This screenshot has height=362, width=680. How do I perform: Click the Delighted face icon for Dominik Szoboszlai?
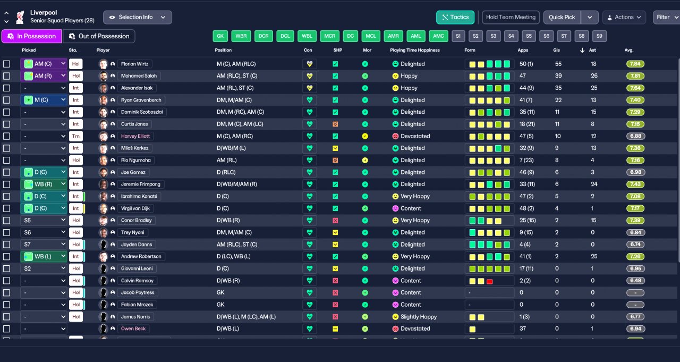coord(395,112)
